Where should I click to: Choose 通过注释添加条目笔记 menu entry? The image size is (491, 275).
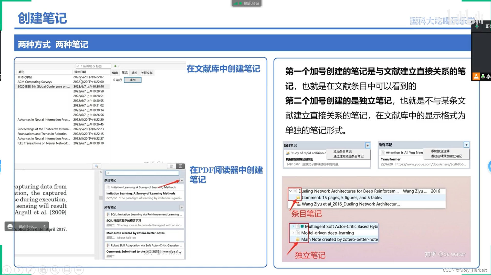point(348,156)
